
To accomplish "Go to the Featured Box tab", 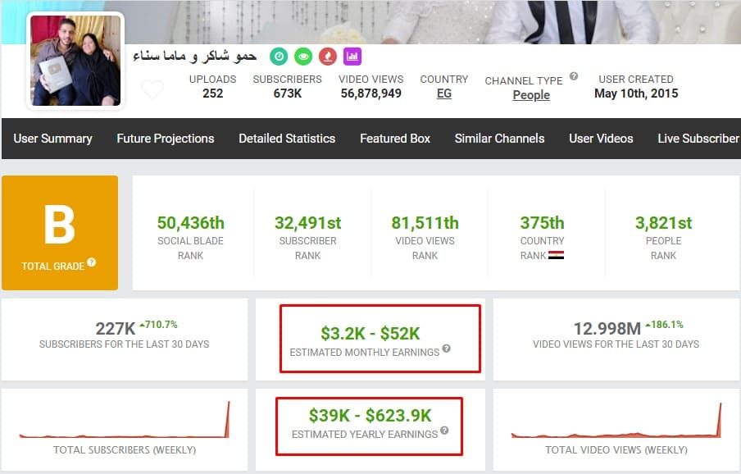I will click(x=395, y=139).
